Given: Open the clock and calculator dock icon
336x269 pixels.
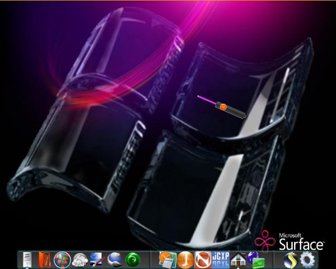Looking at the screenshot, I should click(168, 260).
